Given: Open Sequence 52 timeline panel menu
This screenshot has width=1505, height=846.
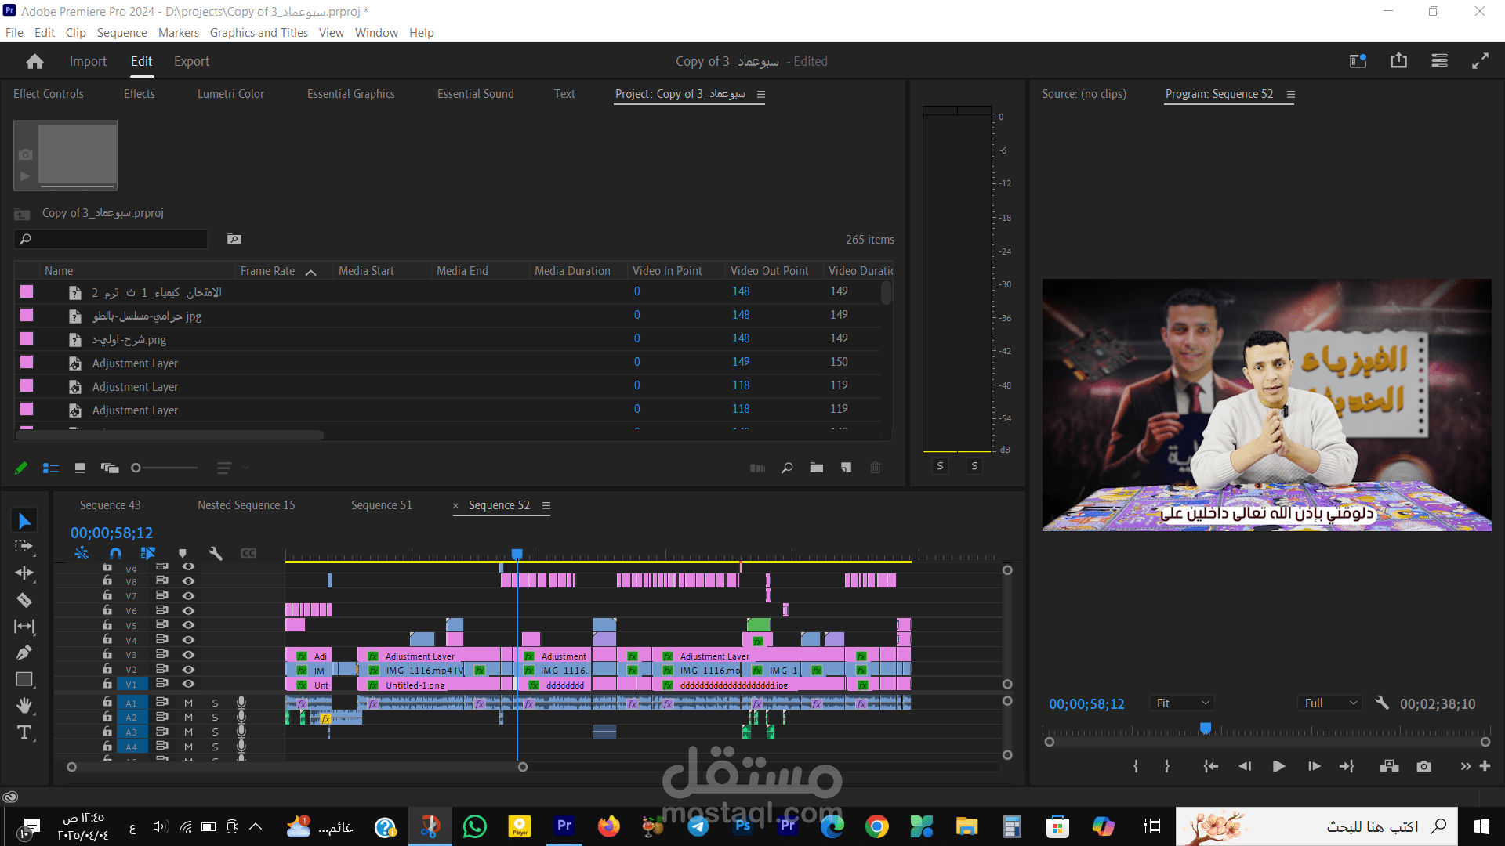Looking at the screenshot, I should tap(546, 506).
